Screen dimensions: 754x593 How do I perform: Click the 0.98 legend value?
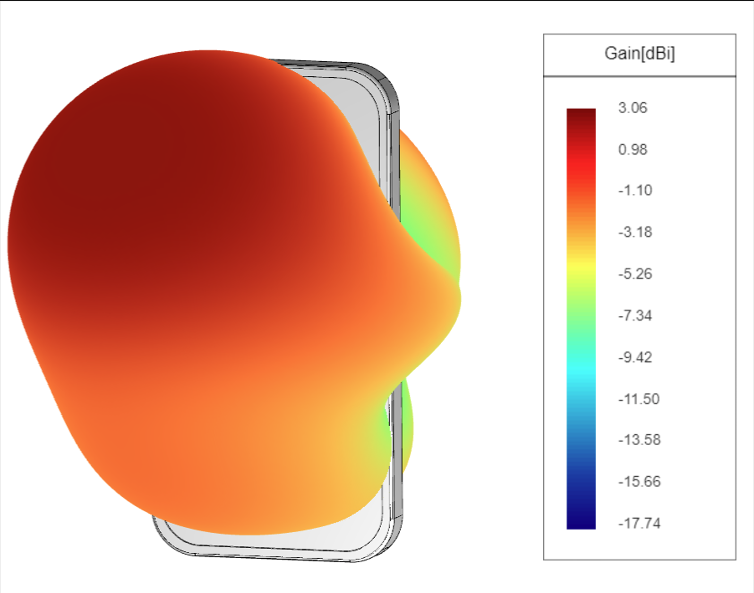[633, 150]
